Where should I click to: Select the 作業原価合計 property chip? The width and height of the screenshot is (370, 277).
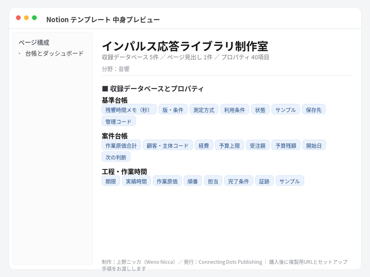pyautogui.click(x=121, y=145)
